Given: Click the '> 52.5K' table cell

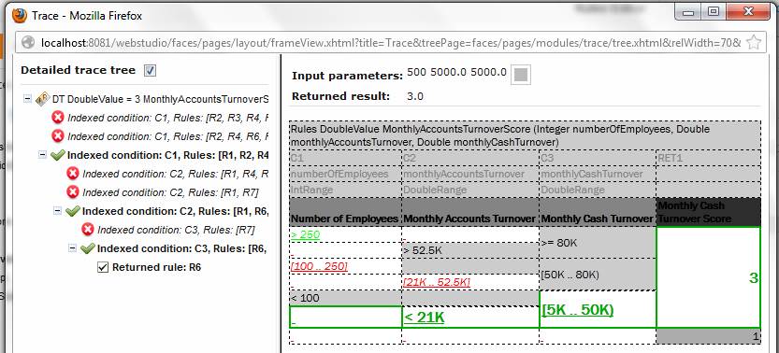Looking at the screenshot, I should point(470,250).
